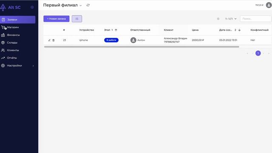
Task: Click the 757,01 ₽ balance
Action: [x=259, y=5]
